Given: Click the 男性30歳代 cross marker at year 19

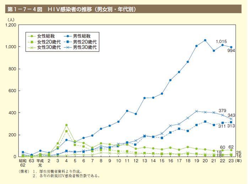Looking at the screenshot, I should [x=196, y=111].
